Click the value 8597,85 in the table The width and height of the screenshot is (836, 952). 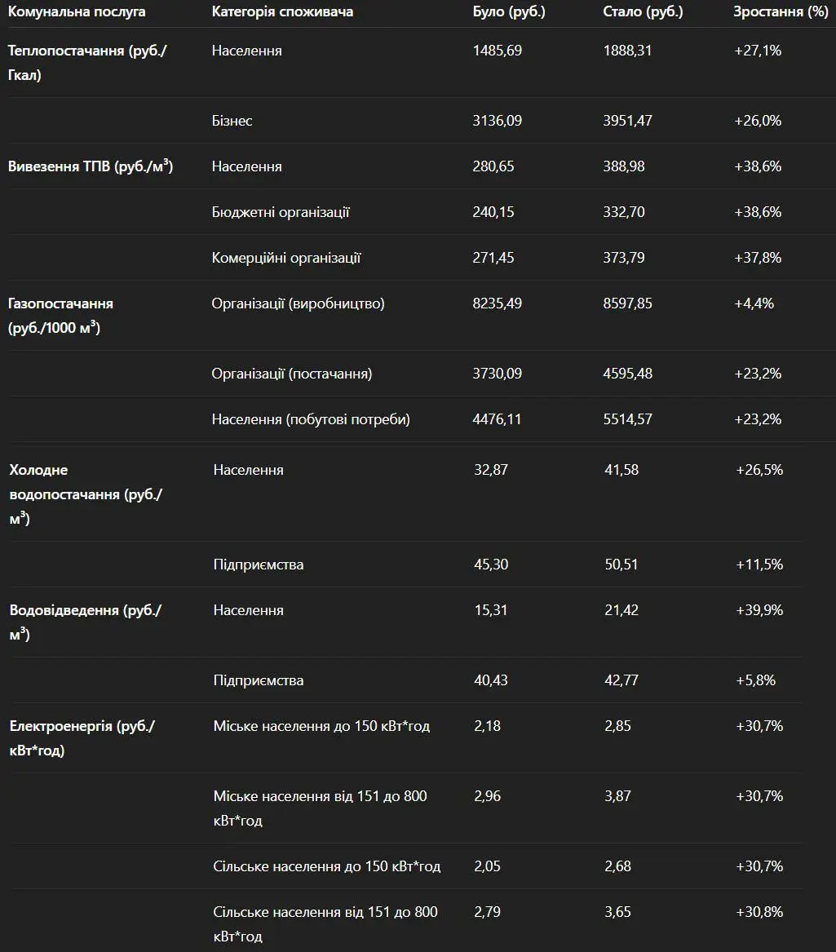click(627, 303)
